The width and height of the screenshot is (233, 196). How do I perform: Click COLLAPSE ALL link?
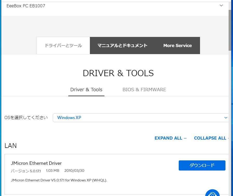[x=211, y=138]
